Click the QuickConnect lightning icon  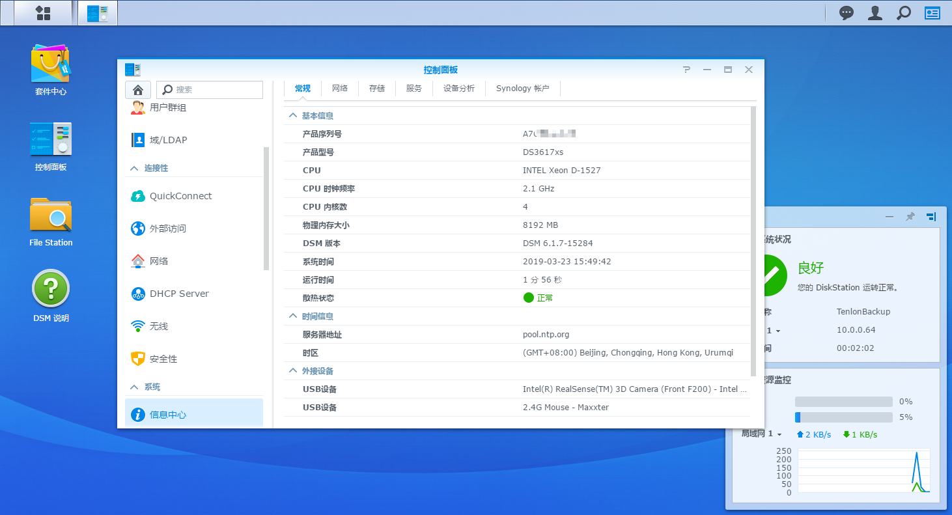[x=138, y=196]
